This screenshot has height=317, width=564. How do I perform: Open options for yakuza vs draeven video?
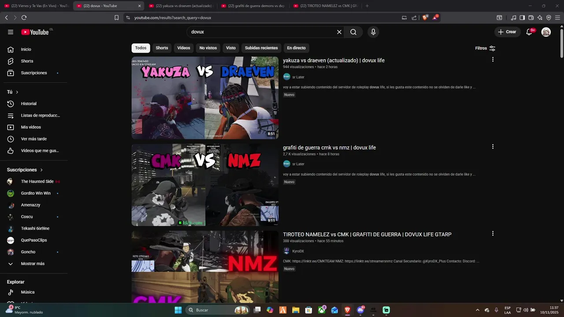pyautogui.click(x=493, y=59)
